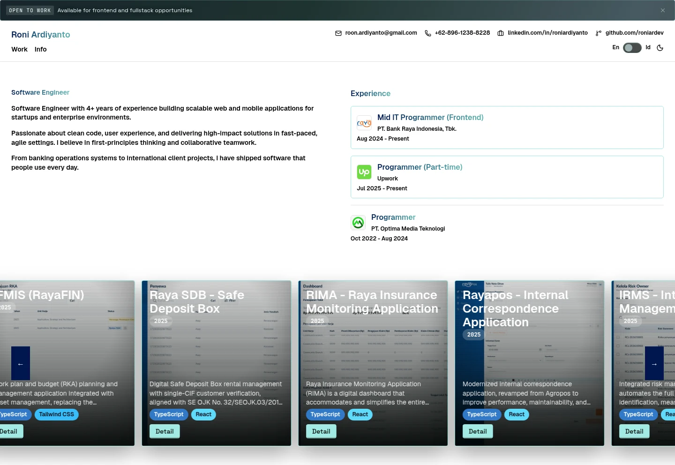Open Mid IT Programmer (Frontend) experience card
Screen dimensions: 675x465
point(507,127)
